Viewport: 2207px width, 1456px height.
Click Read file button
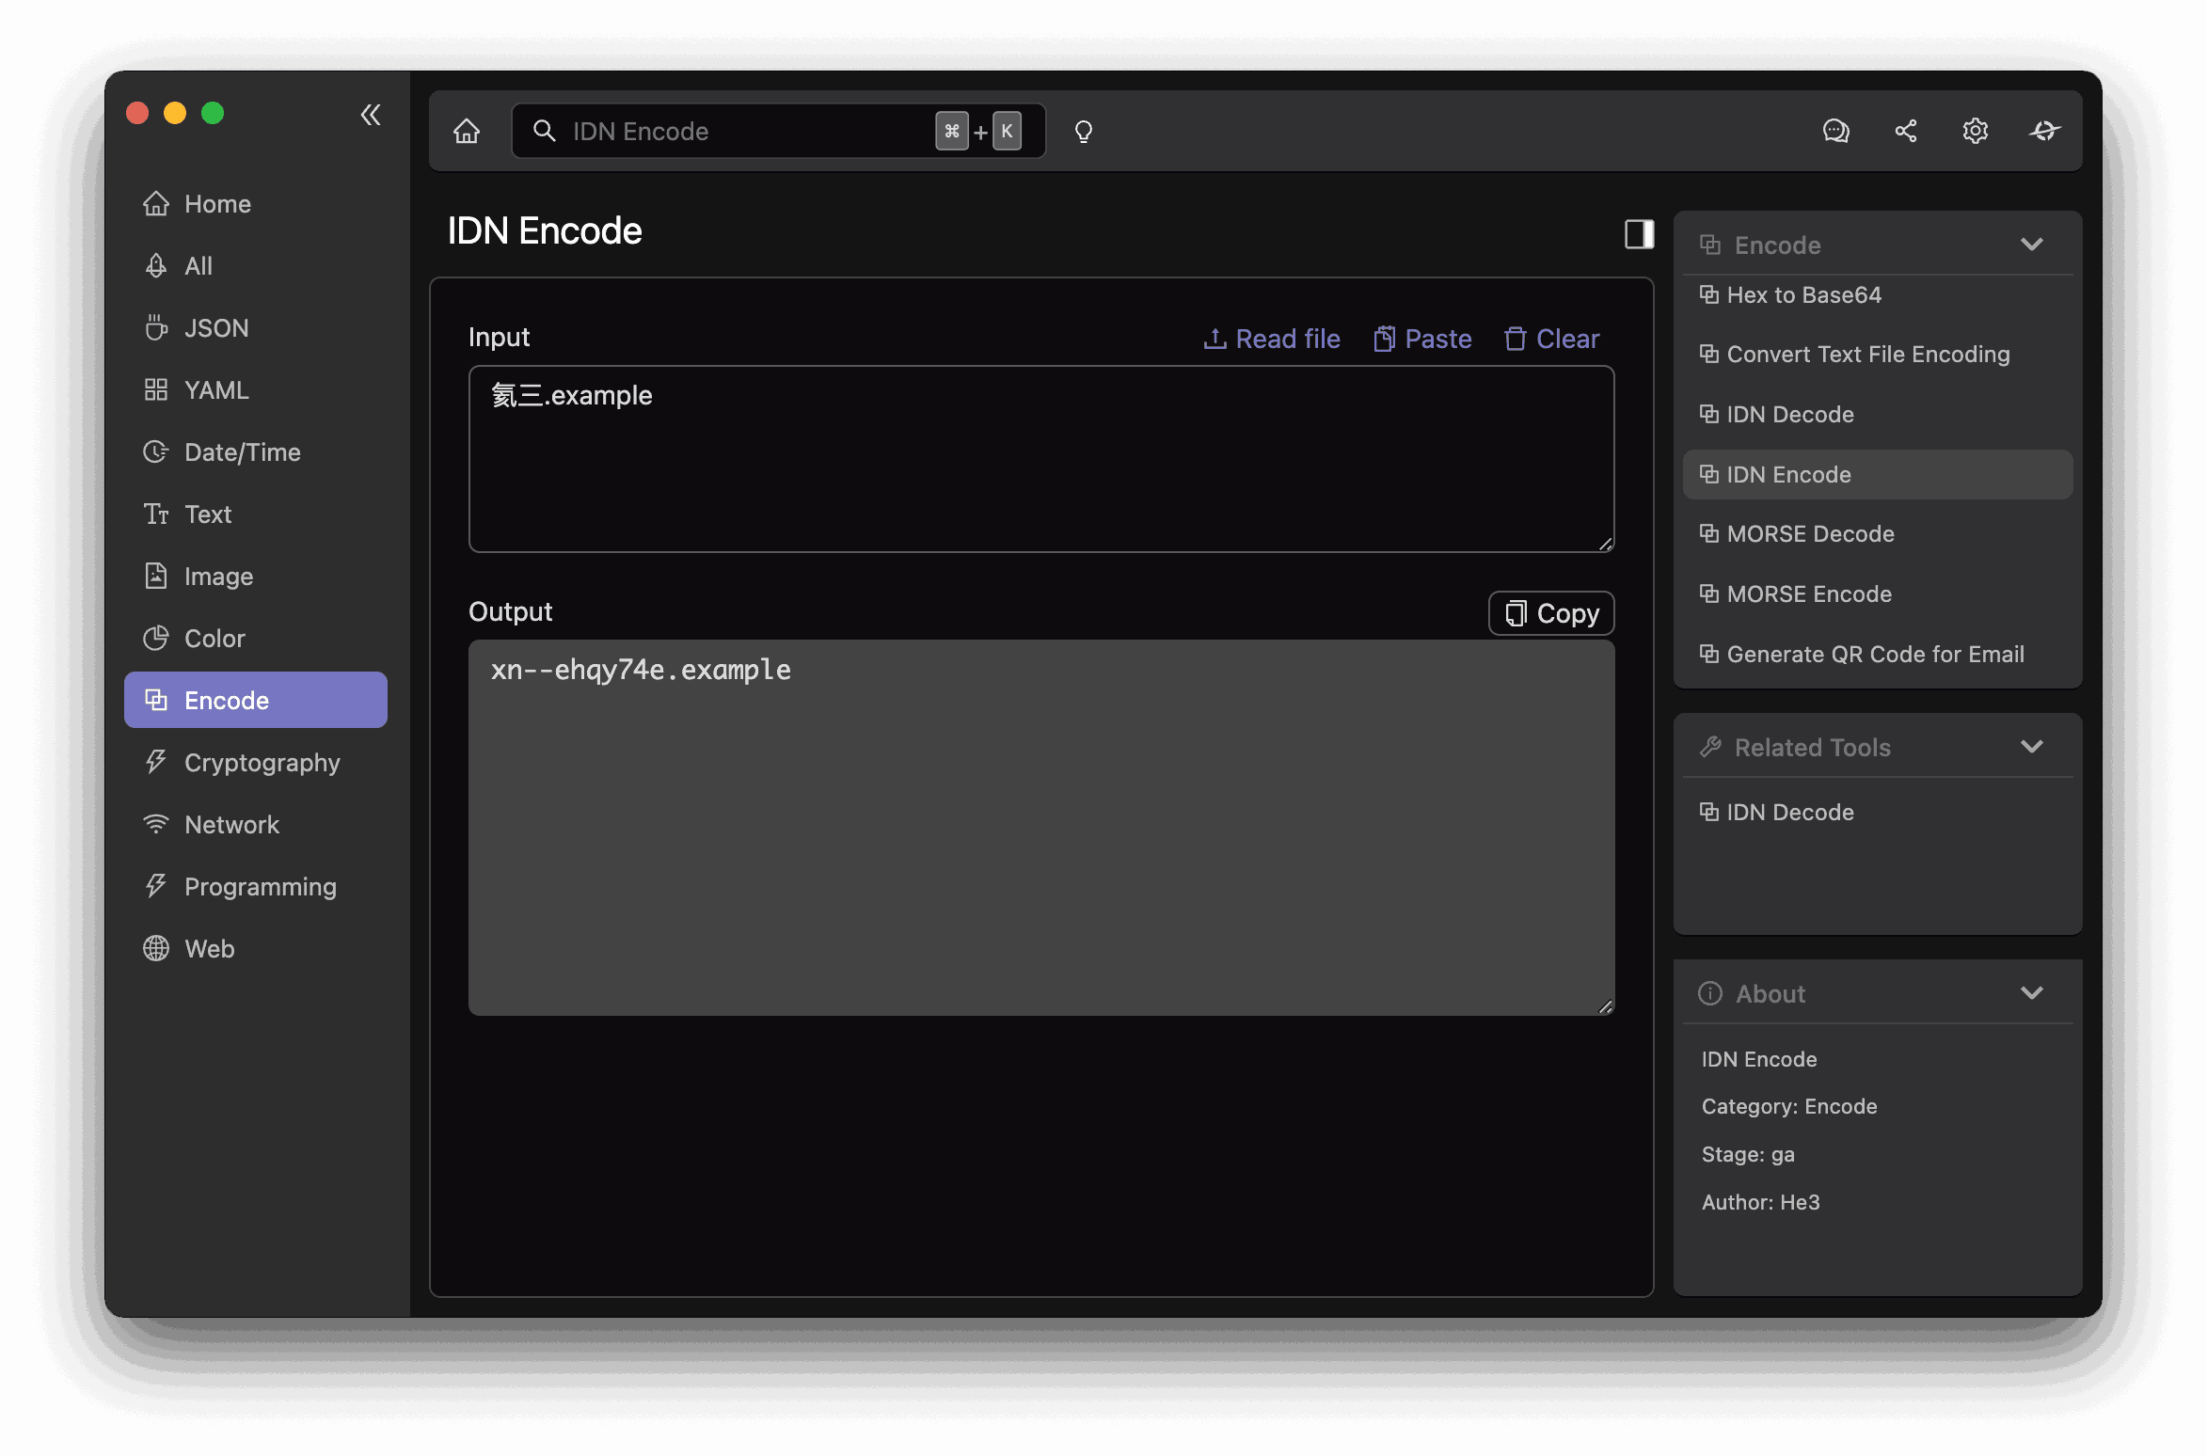pyautogui.click(x=1272, y=339)
